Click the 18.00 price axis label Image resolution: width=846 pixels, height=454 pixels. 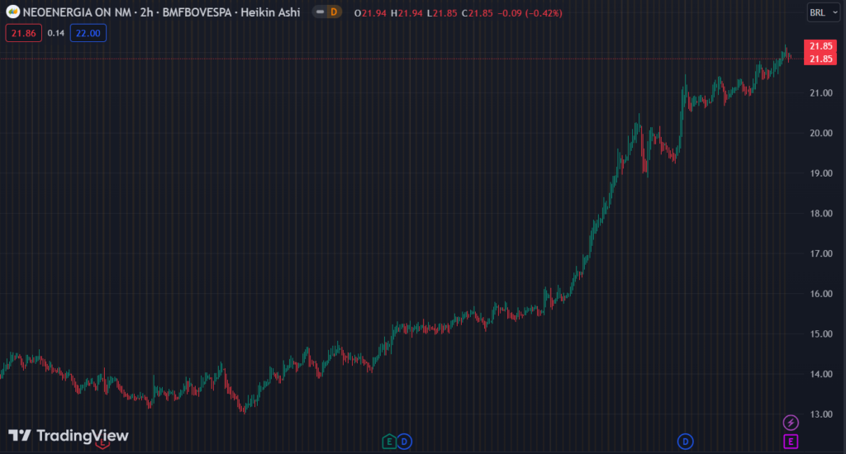(x=820, y=214)
